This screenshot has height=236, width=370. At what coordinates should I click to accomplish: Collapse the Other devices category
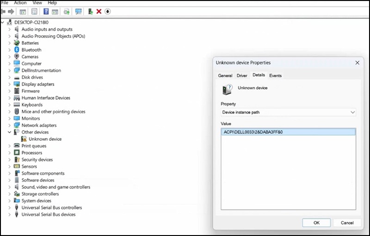10,132
